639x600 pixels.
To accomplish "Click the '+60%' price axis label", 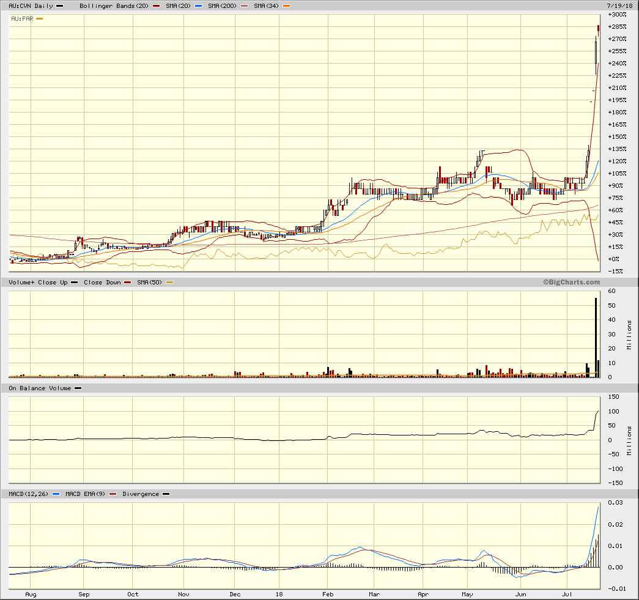I will [x=615, y=210].
